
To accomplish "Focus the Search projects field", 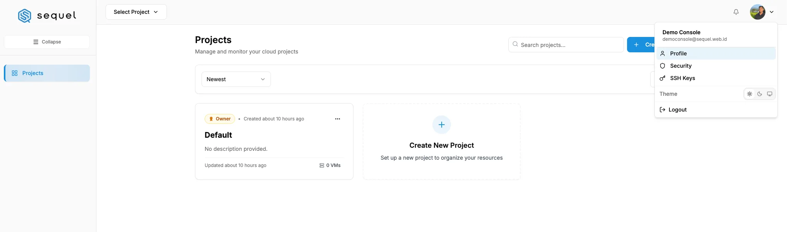I will click(566, 45).
